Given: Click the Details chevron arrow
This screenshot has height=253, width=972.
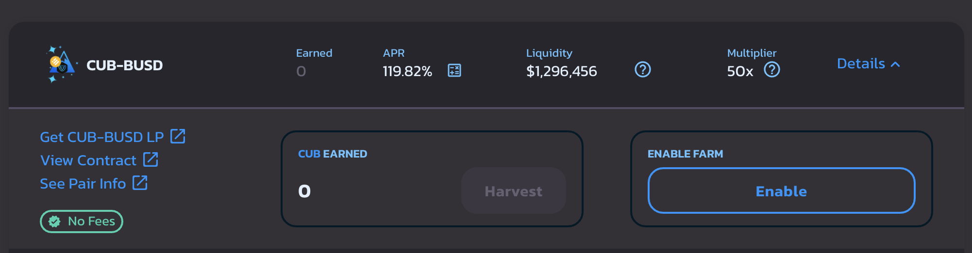Looking at the screenshot, I should [x=896, y=64].
